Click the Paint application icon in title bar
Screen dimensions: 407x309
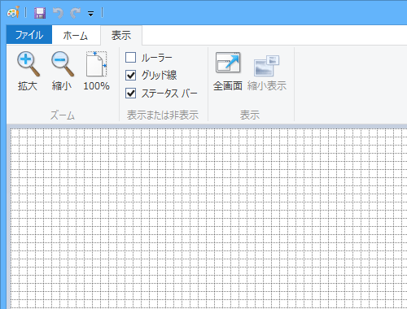pos(13,12)
